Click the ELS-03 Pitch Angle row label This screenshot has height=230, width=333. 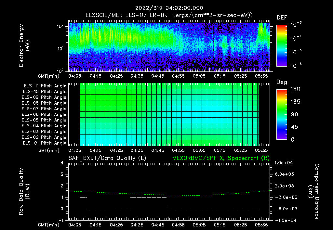[x=44, y=132]
